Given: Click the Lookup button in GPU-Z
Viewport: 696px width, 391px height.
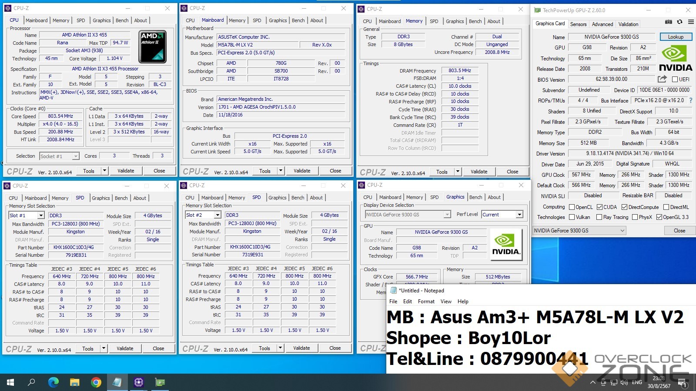Looking at the screenshot, I should point(676,37).
